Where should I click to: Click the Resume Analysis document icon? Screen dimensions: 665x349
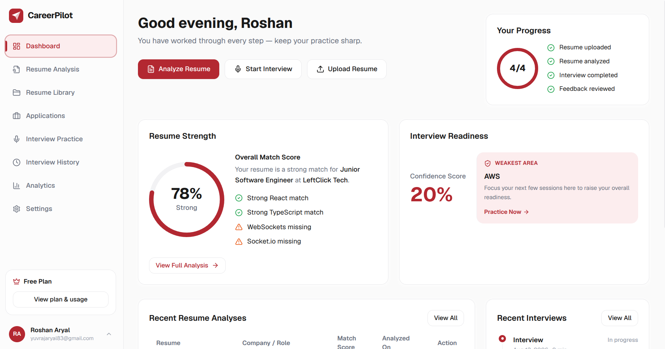coord(16,69)
